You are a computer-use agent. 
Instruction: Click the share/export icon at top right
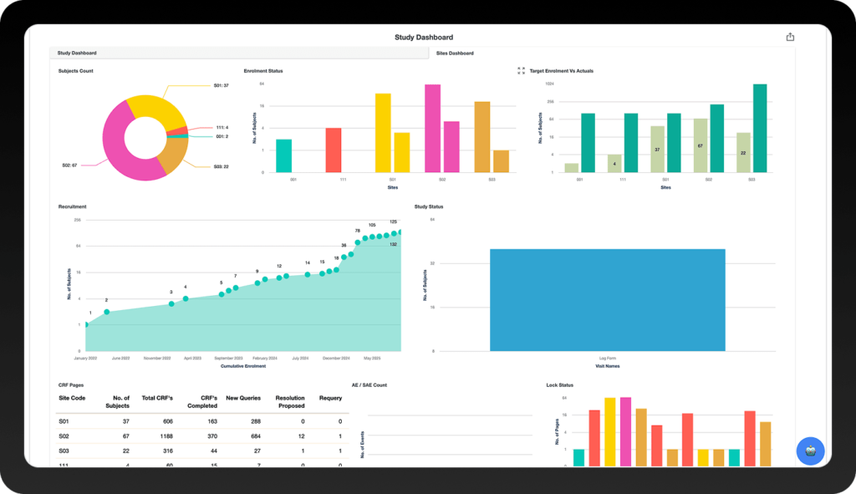click(x=789, y=37)
